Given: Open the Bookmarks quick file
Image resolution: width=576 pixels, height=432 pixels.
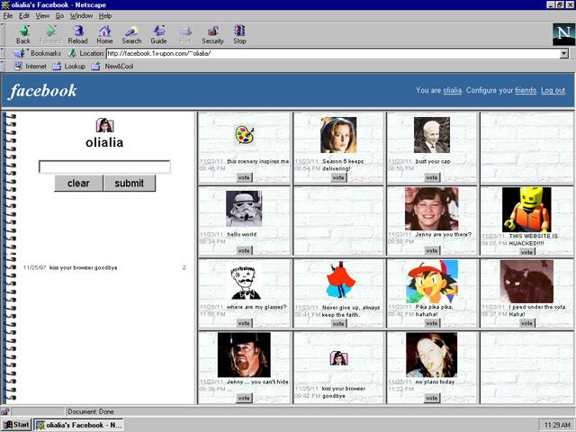Looking at the screenshot, I should pos(39,54).
